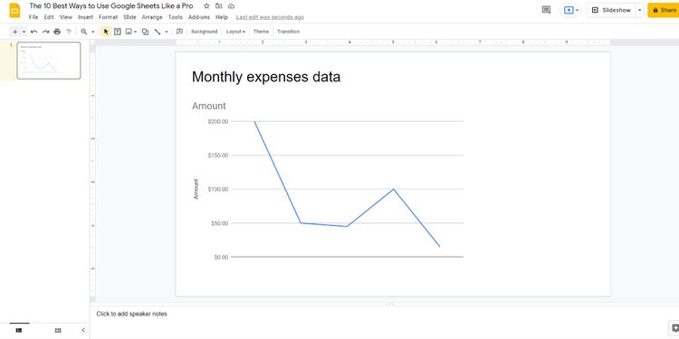Open the line type dropdown arrow
The height and width of the screenshot is (339, 679).
(167, 32)
